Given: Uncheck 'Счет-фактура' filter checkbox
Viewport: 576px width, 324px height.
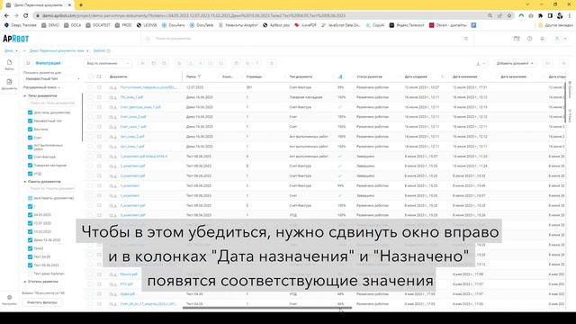Looking at the screenshot, I should click(30, 157).
